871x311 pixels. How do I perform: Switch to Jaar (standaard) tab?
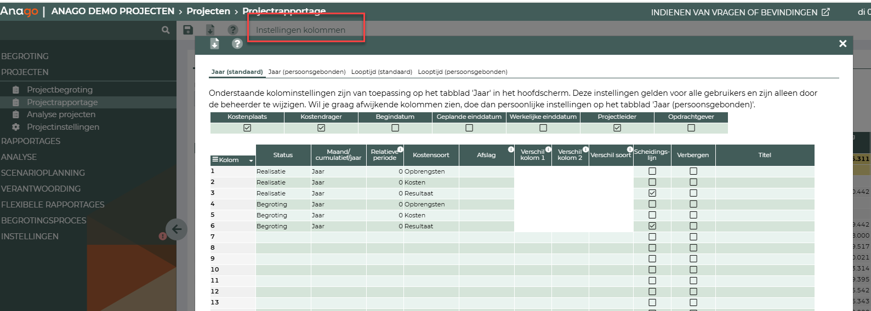coord(237,72)
